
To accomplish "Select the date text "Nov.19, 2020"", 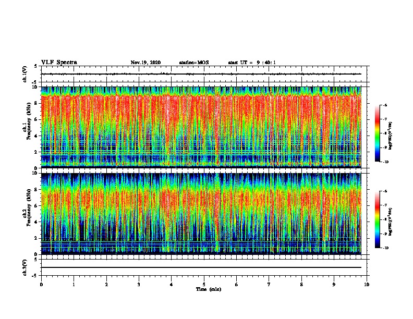I will tap(145, 63).
